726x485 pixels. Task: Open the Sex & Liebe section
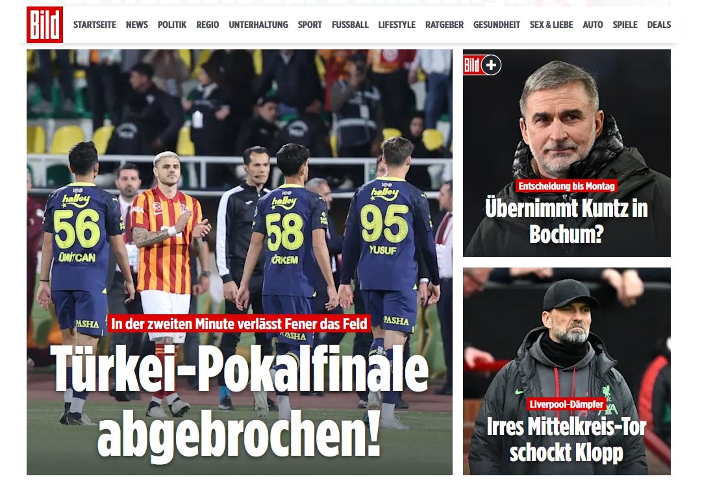(551, 25)
